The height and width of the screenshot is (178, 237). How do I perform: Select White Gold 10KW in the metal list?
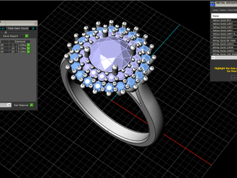[224, 47]
